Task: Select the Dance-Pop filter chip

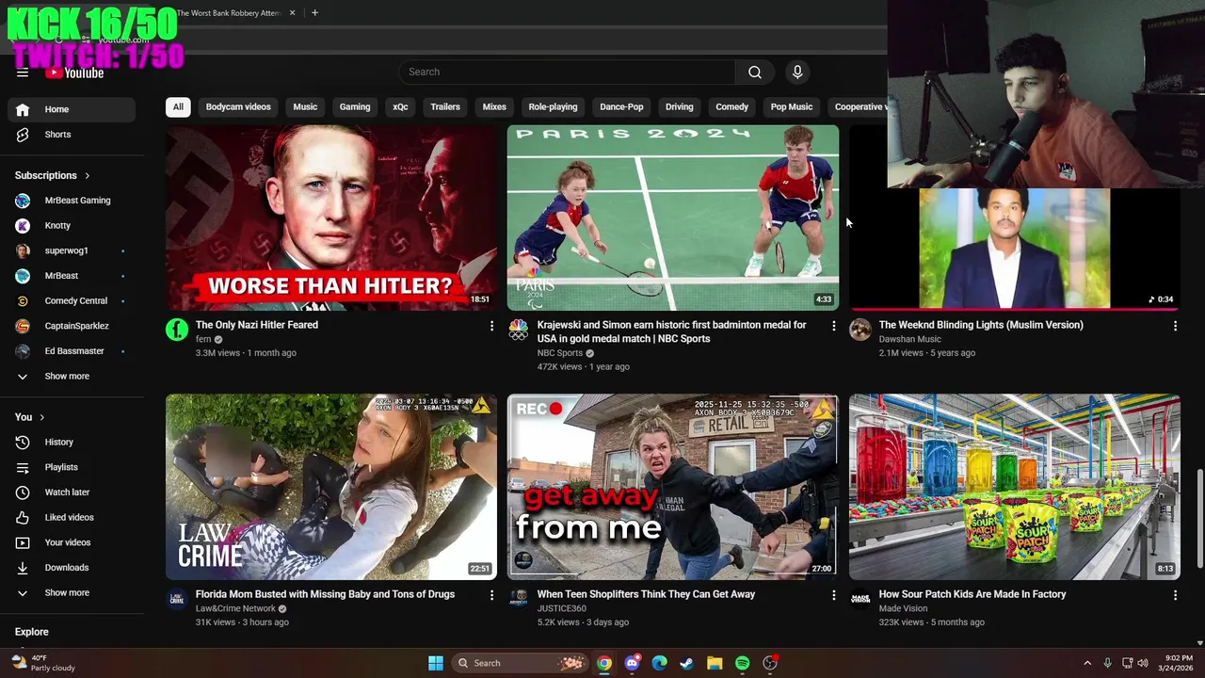Action: coord(621,107)
